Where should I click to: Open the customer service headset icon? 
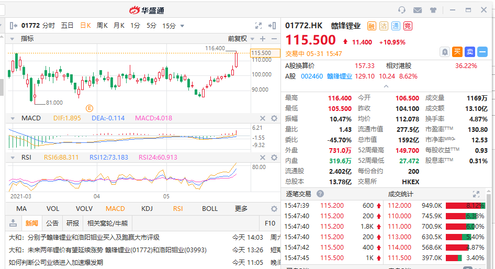402,10
